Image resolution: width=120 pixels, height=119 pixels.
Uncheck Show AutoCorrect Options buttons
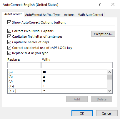point(9,22)
